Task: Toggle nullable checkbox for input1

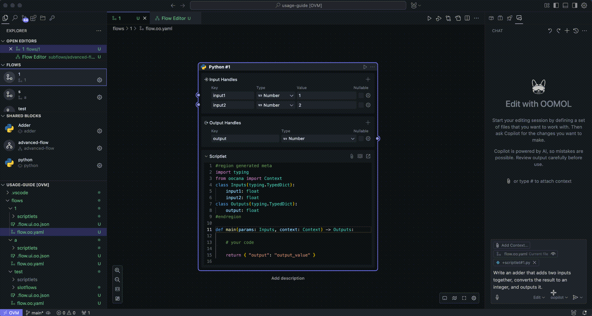Action: coord(361,96)
